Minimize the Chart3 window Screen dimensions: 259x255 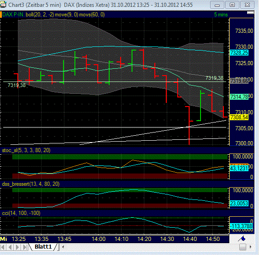pyautogui.click(x=217, y=5)
